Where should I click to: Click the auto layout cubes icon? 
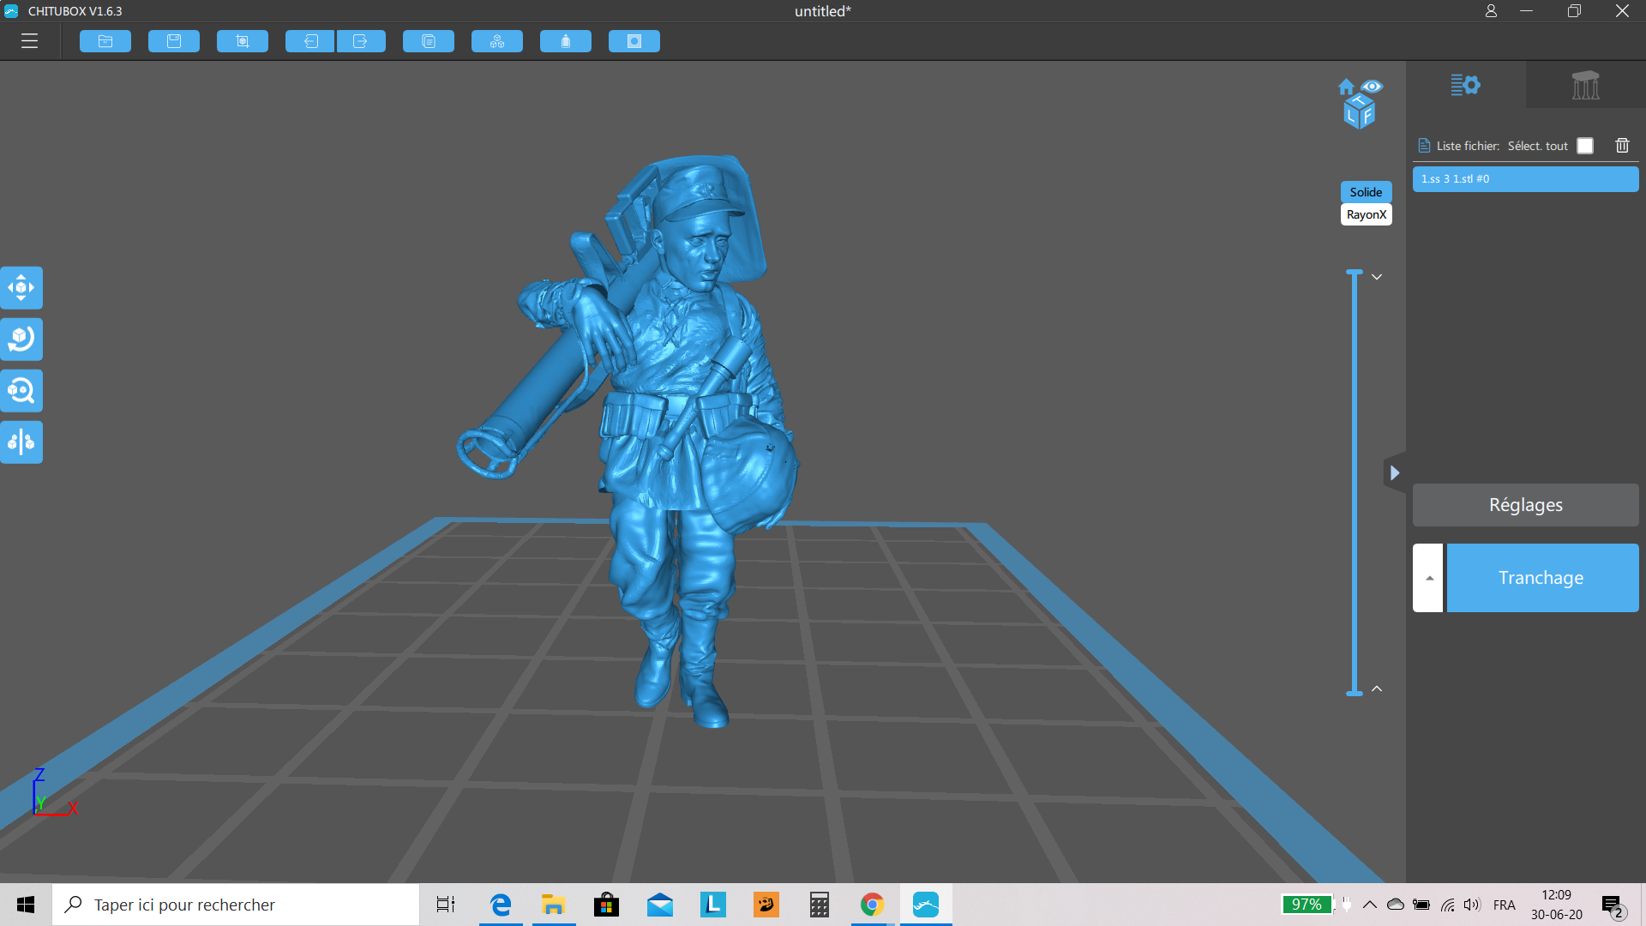click(497, 41)
